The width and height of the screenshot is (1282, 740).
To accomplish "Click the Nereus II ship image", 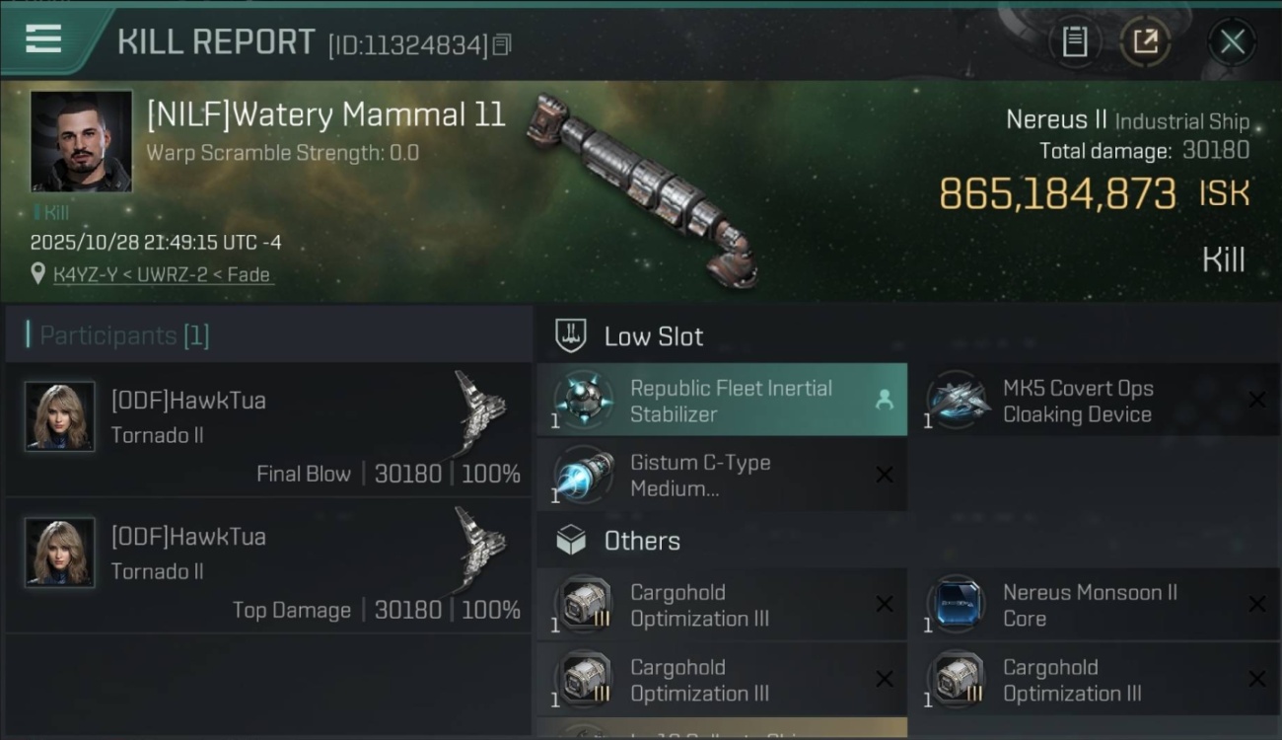I will click(x=642, y=187).
